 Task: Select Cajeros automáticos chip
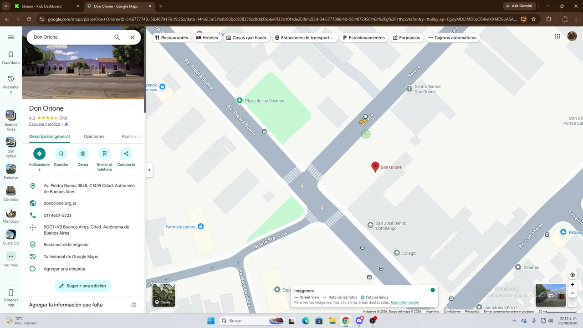point(452,38)
